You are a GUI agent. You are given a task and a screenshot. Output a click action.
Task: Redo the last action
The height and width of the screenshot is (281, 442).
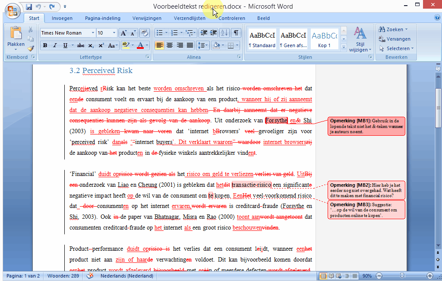pyautogui.click(x=52, y=6)
